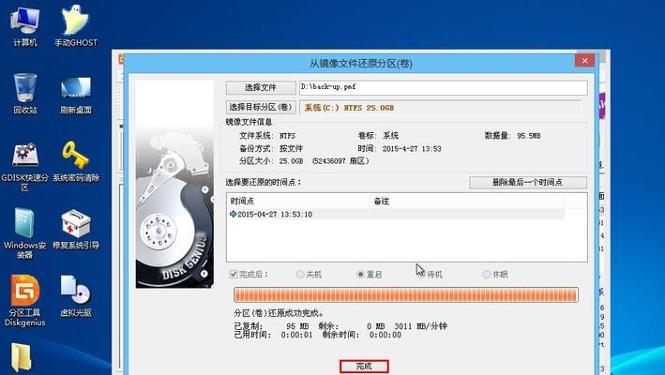The image size is (665, 375).
Task: Toggle the 完成后 checkbox
Action: 233,274
